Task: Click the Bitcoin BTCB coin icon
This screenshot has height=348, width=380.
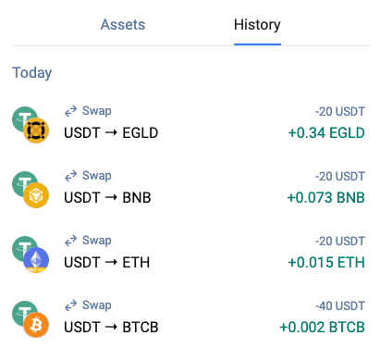Action: pyautogui.click(x=36, y=325)
